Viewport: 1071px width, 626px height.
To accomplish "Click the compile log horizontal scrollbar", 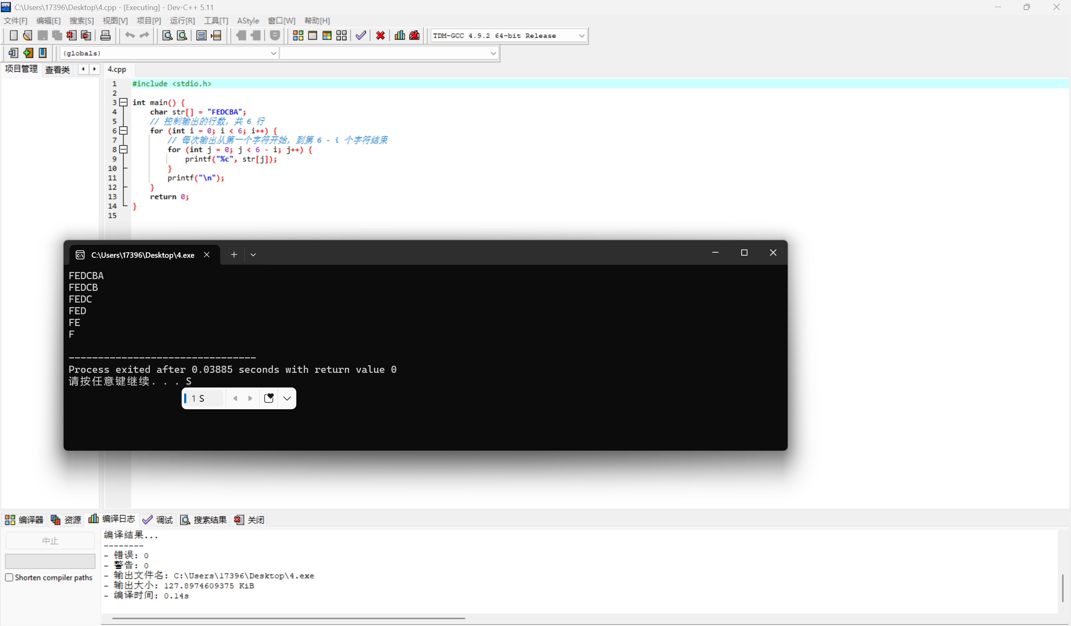I will point(289,619).
